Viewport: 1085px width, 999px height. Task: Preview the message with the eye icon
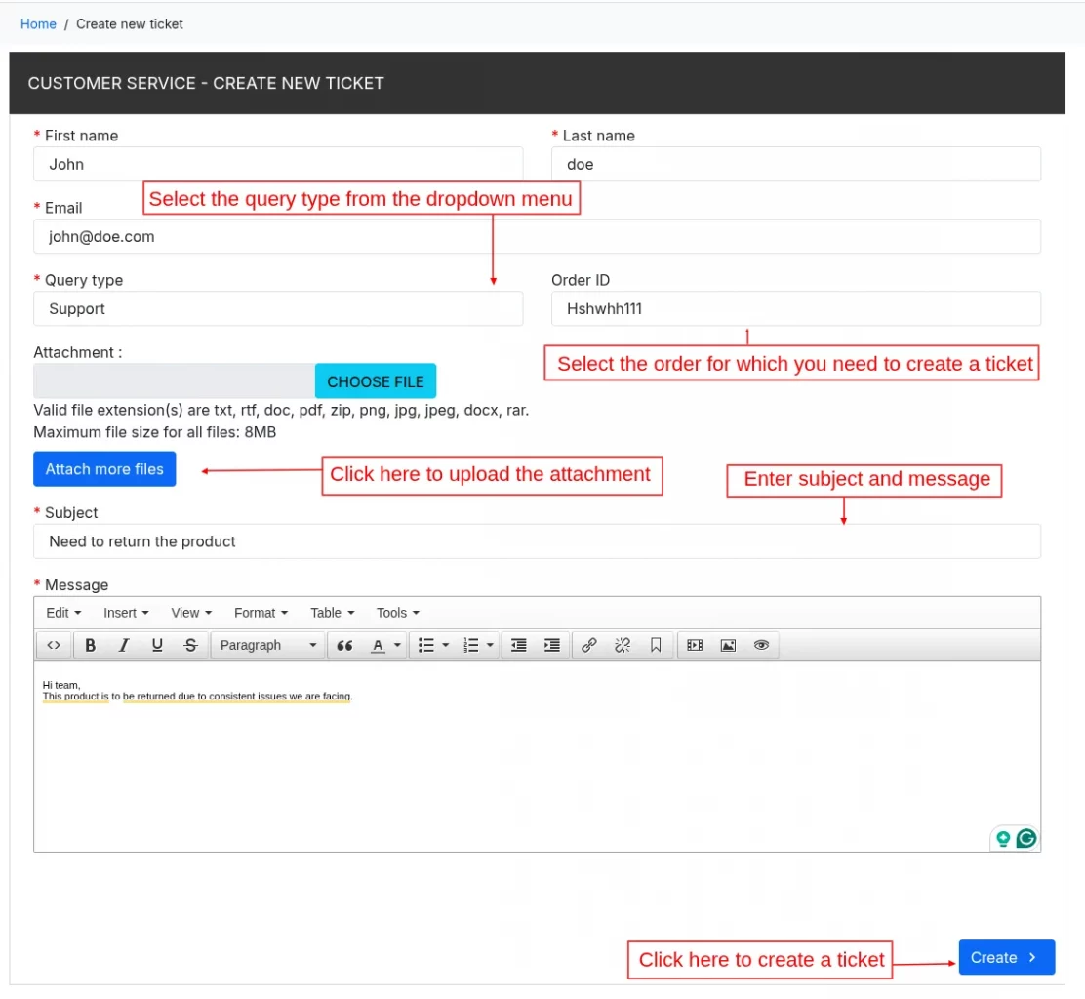(761, 646)
